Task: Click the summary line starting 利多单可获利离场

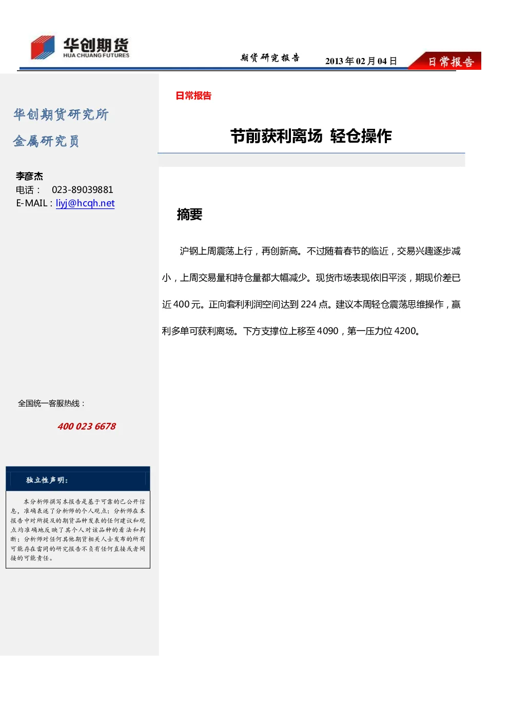Action: [x=292, y=331]
